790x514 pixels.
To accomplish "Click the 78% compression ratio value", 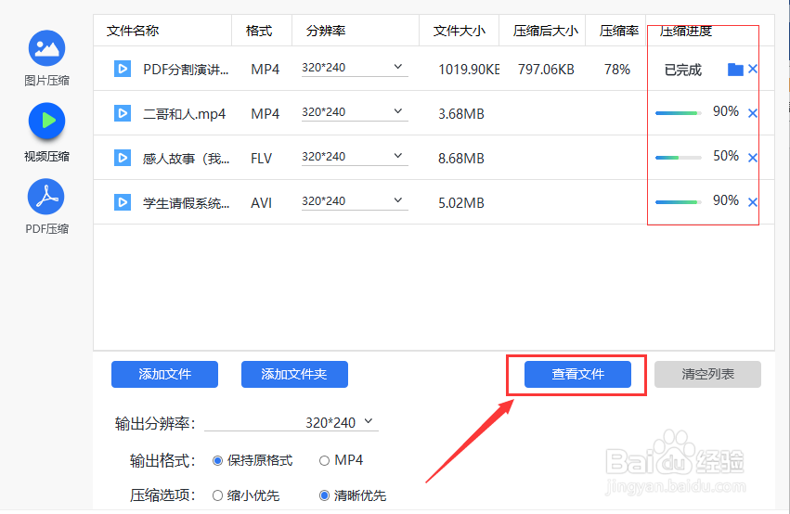I will click(x=617, y=70).
